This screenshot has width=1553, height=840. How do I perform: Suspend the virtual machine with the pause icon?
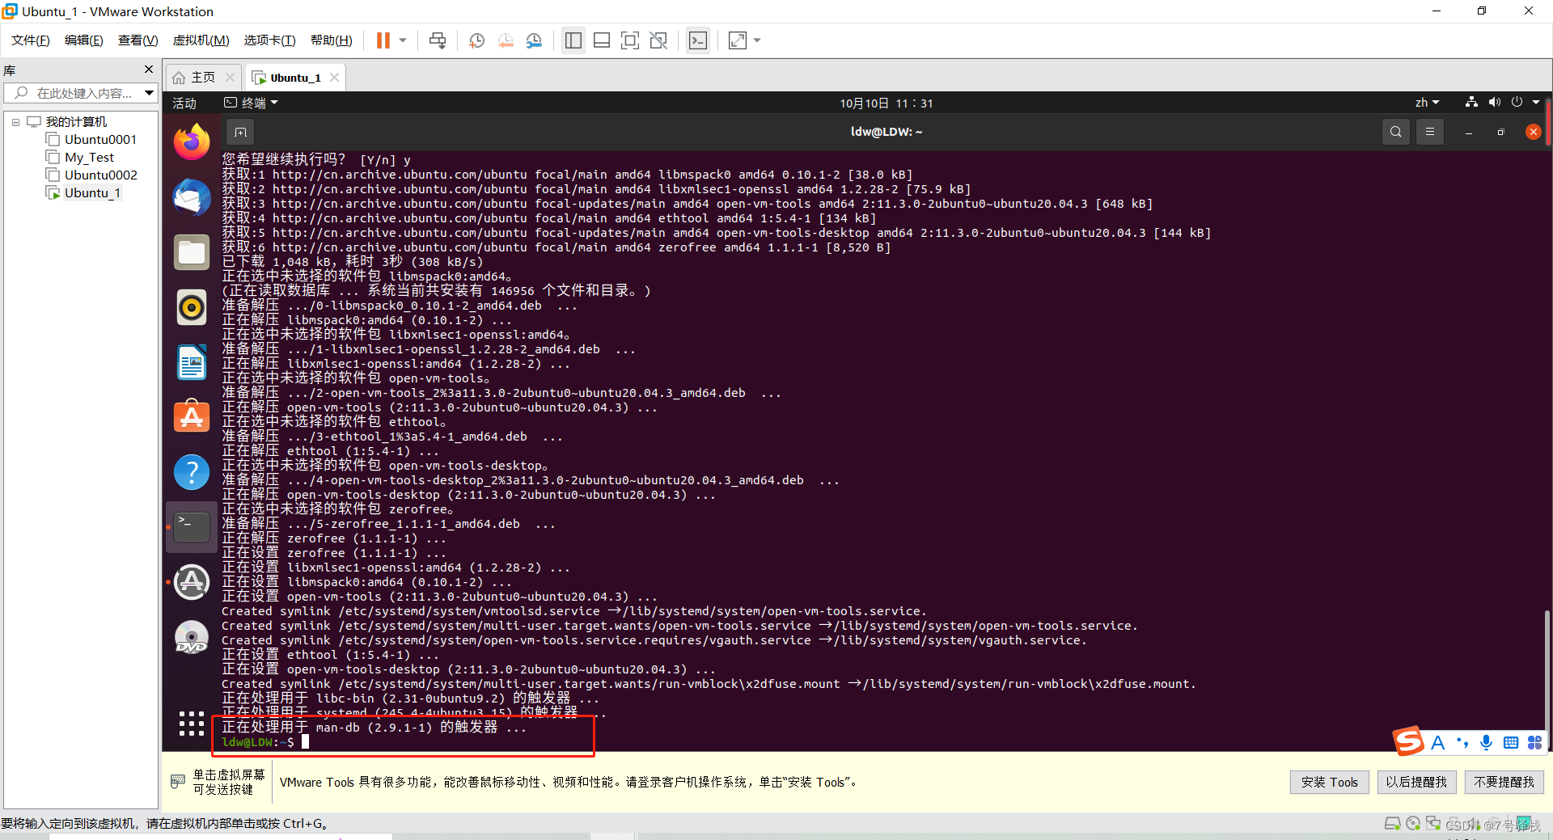382,40
